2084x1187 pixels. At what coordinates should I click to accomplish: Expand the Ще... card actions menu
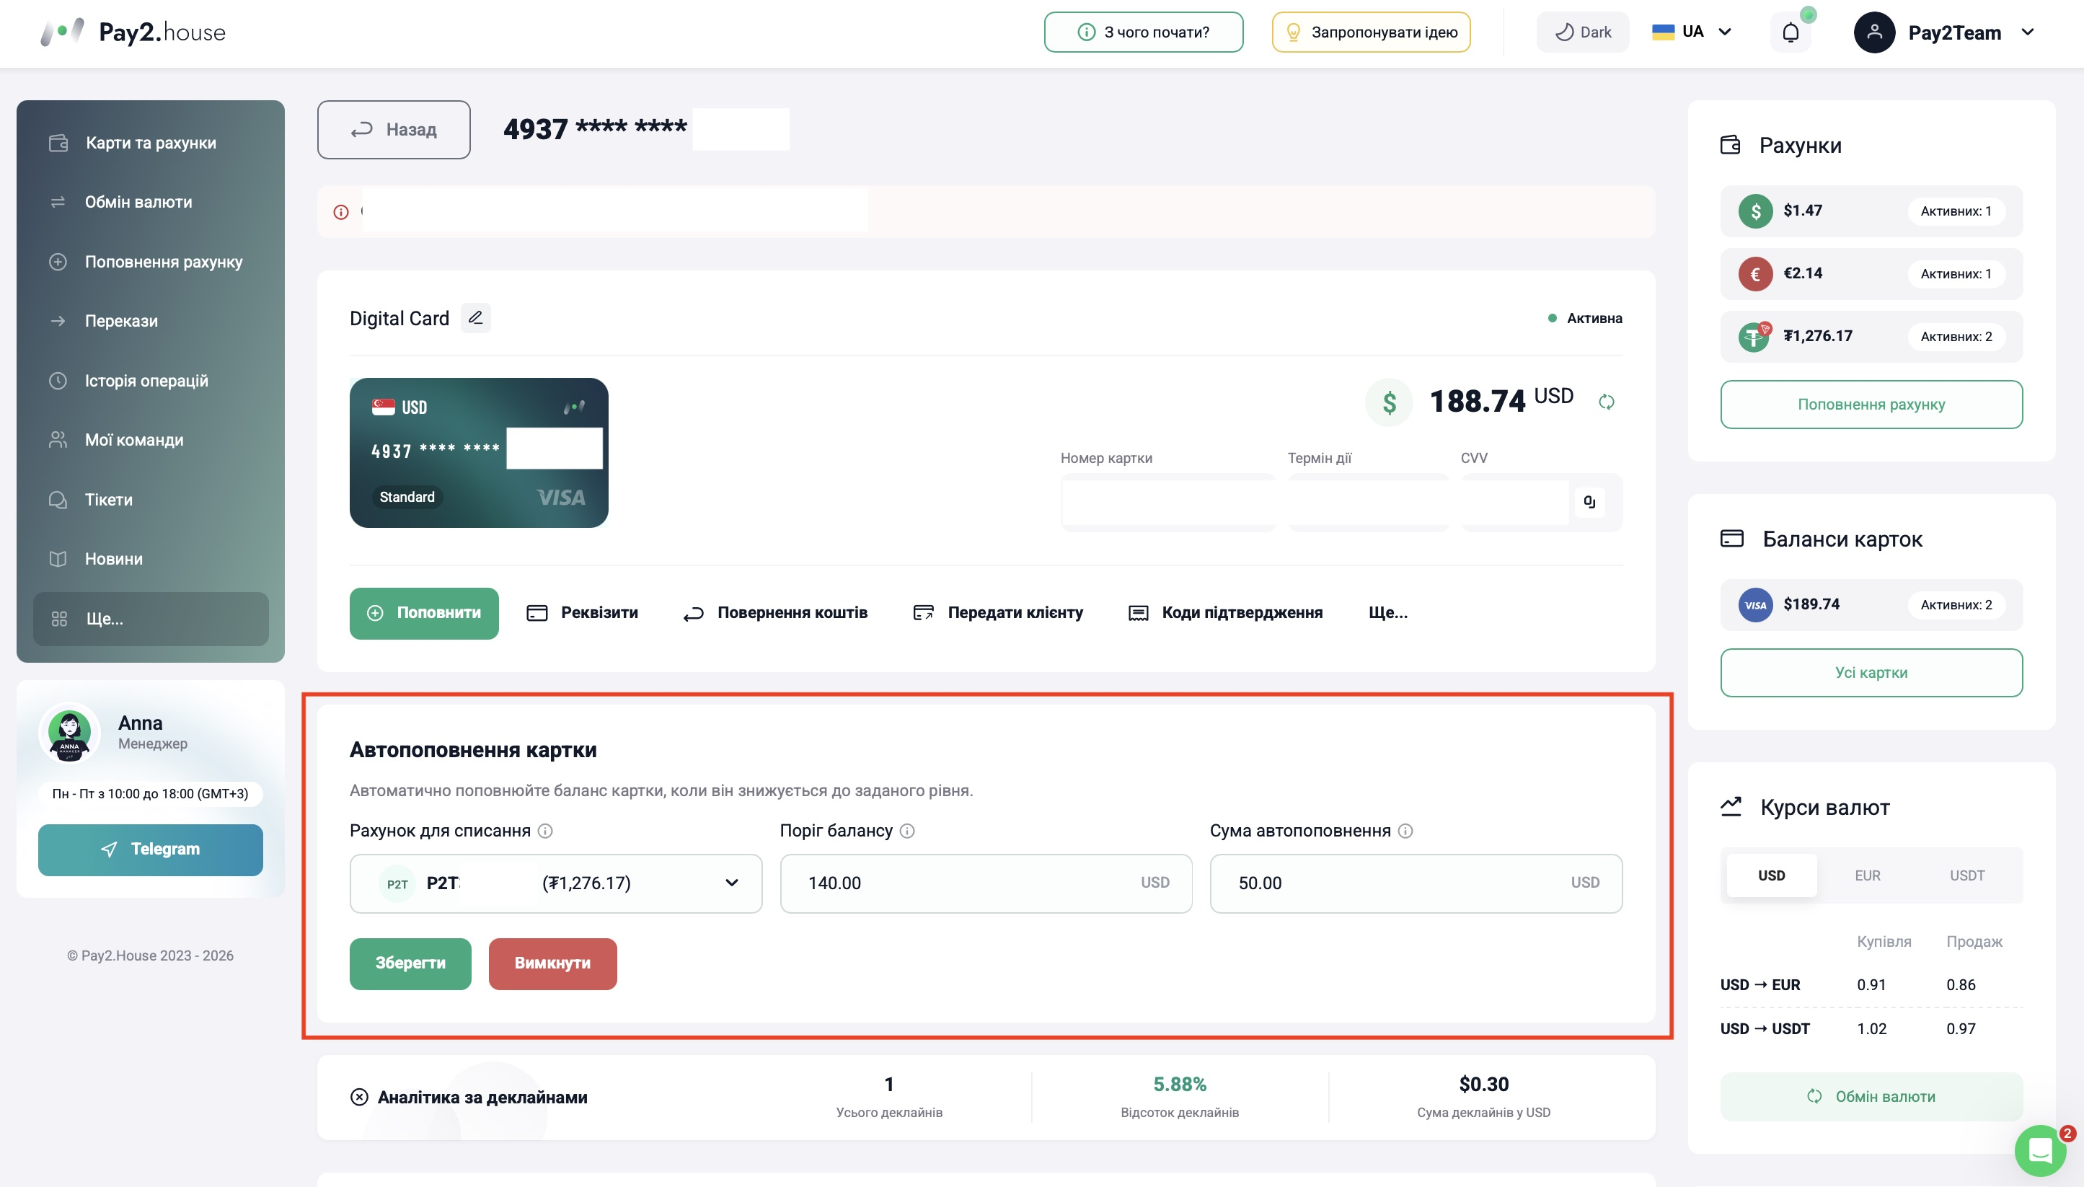(1388, 613)
